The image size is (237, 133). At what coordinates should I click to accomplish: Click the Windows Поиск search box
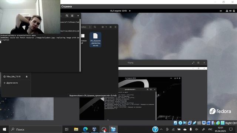[x=36, y=129]
